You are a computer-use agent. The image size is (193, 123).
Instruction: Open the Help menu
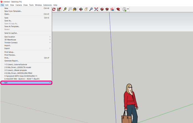(x=55, y=5)
